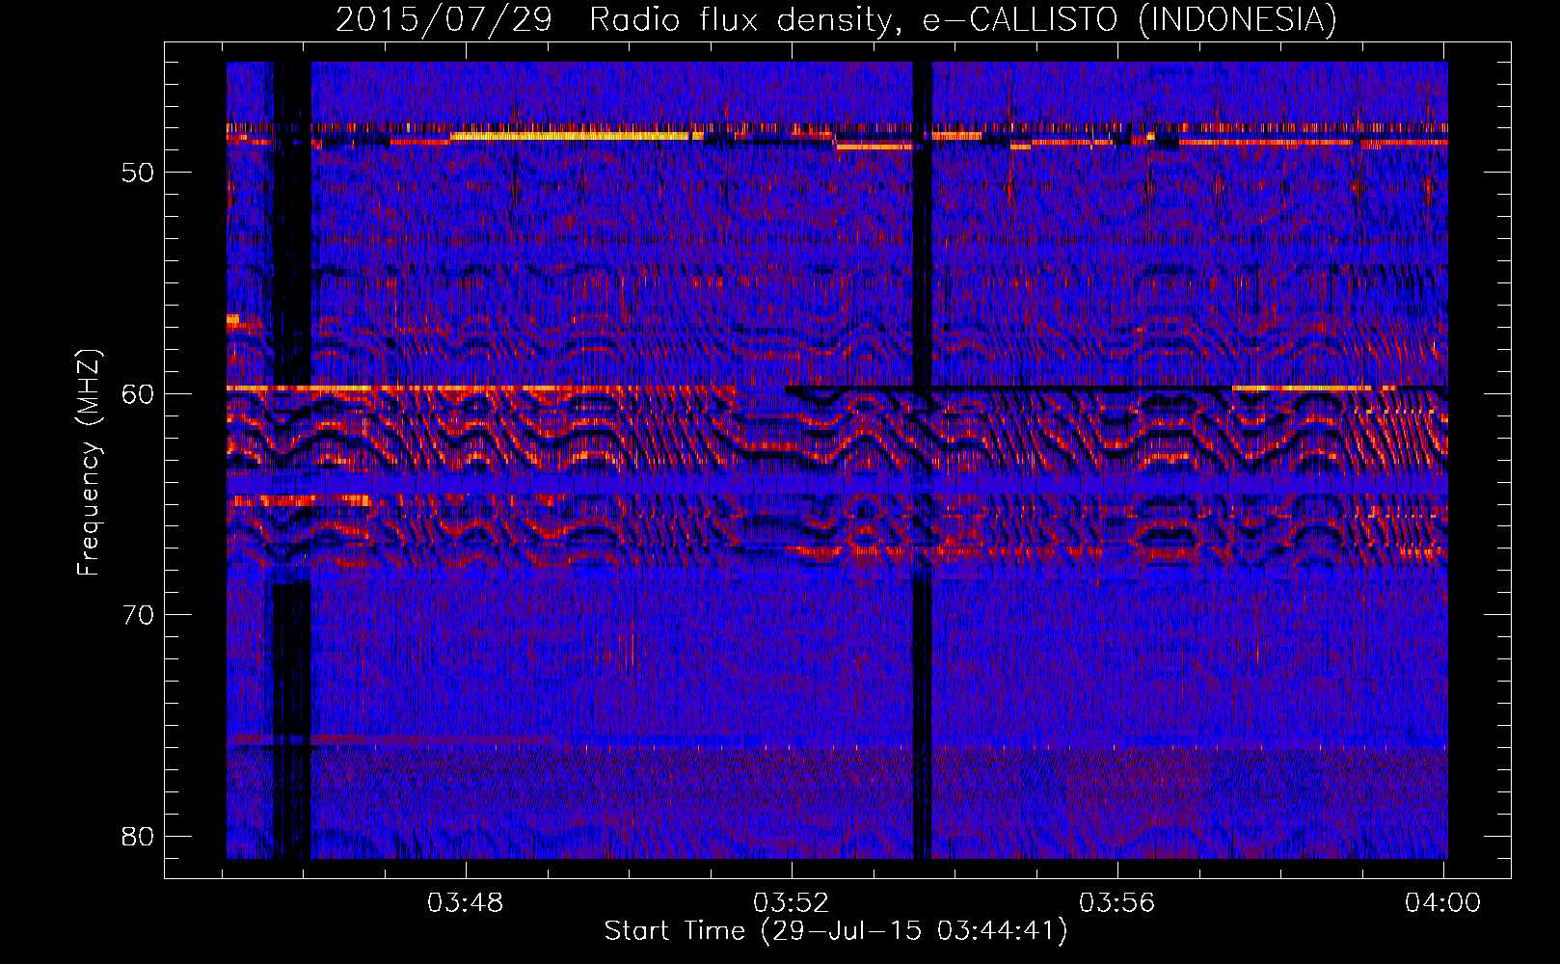This screenshot has height=964, width=1560.
Task: Click the 'Radio flux density' title text
Action: (740, 19)
